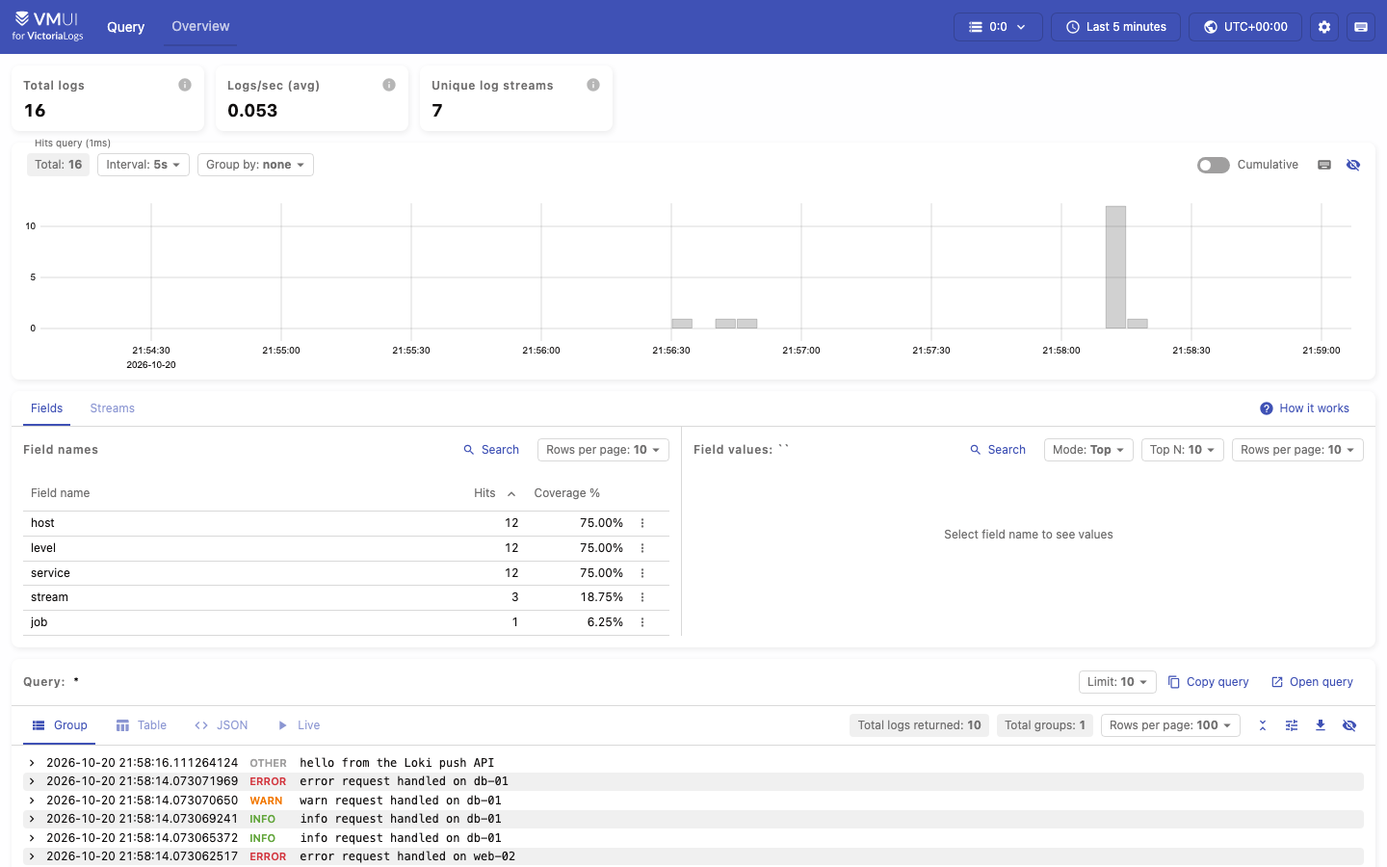Open the Top N: 10 dropdown

tap(1183, 450)
